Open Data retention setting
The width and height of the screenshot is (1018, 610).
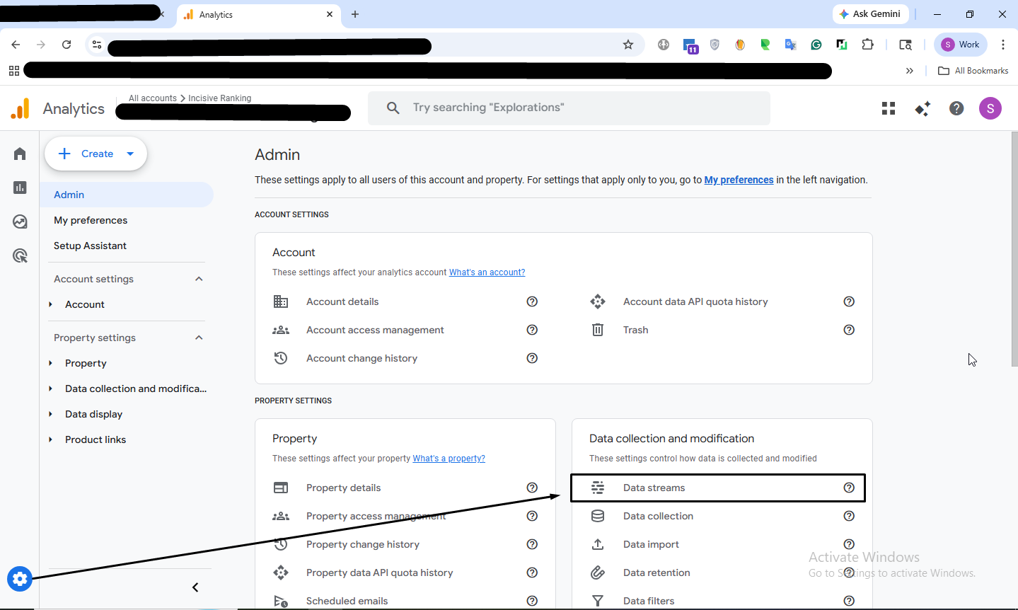point(657,572)
